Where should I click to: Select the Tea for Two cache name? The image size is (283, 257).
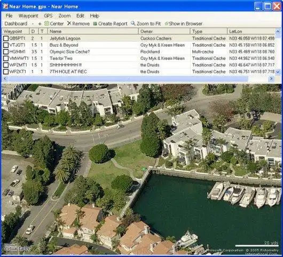pos(61,58)
